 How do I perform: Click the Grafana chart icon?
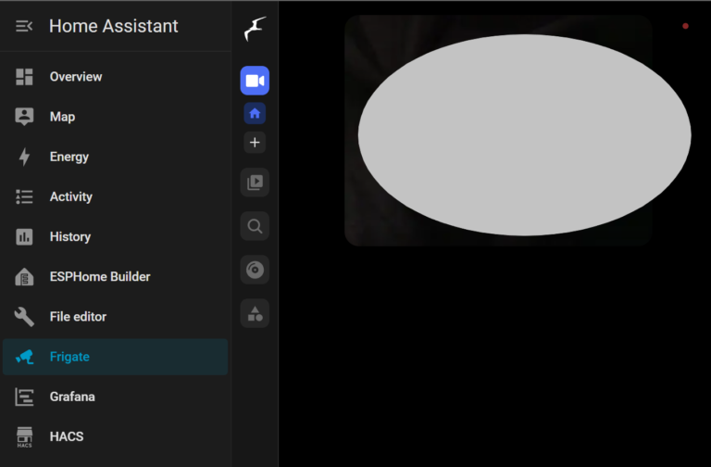click(24, 397)
